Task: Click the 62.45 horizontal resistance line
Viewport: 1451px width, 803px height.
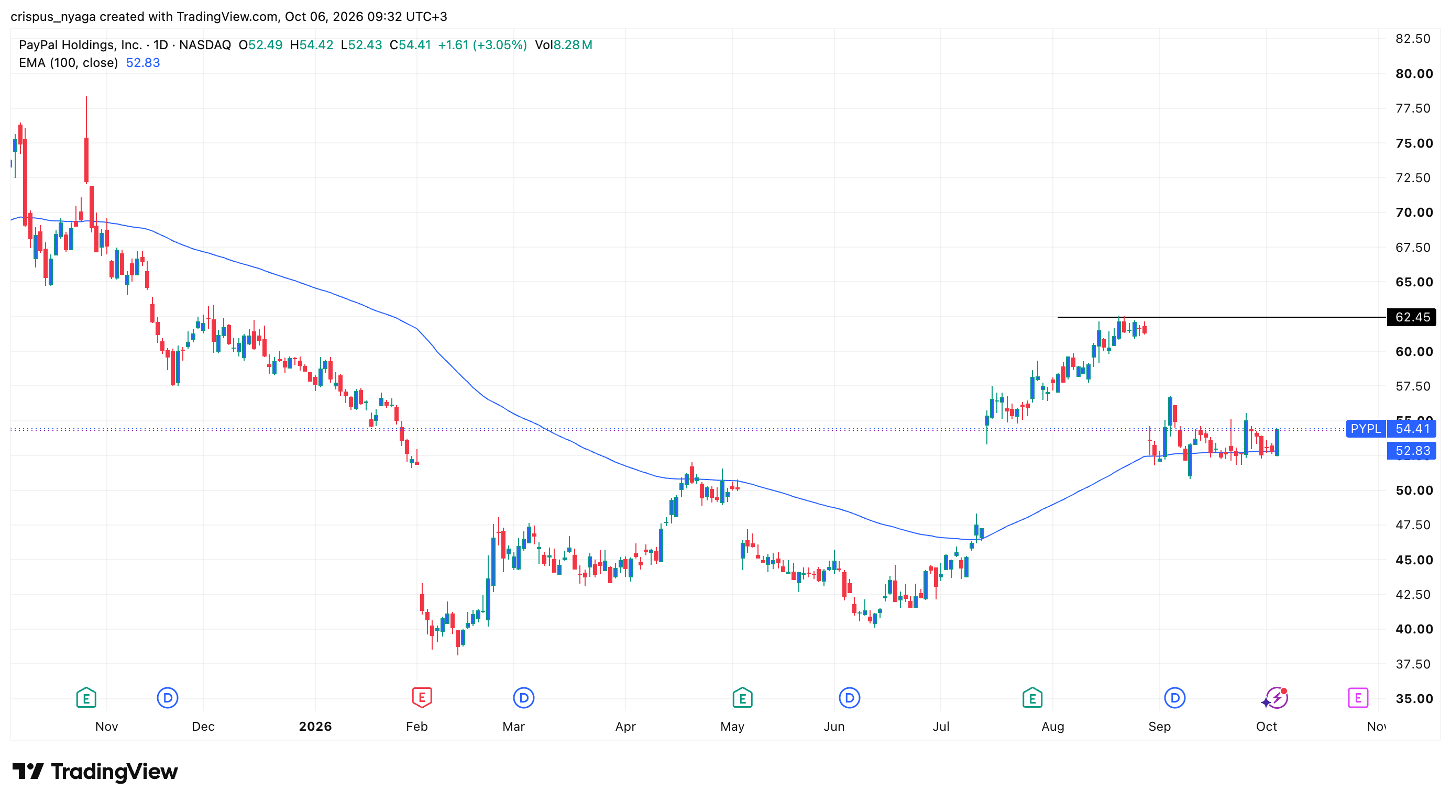Action: click(1221, 317)
